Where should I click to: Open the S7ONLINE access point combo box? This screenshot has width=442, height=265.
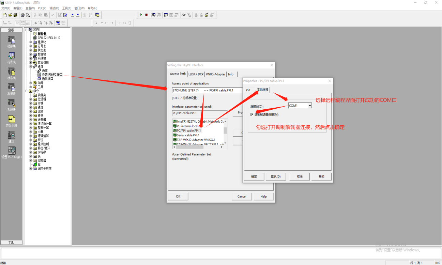(x=207, y=90)
